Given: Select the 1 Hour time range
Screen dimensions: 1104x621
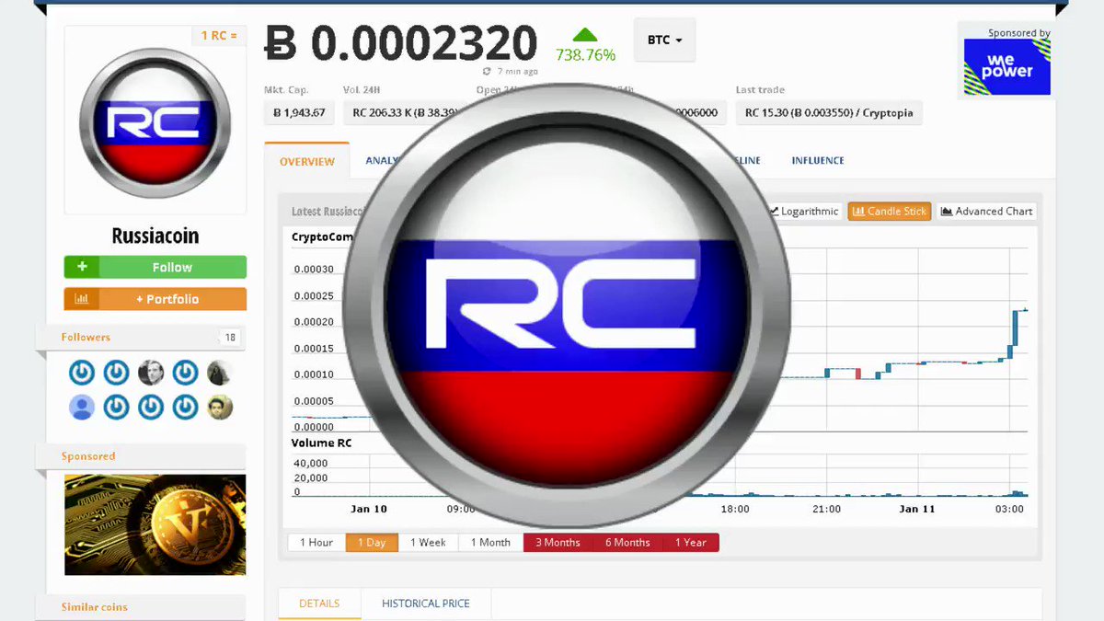Looking at the screenshot, I should pos(316,542).
